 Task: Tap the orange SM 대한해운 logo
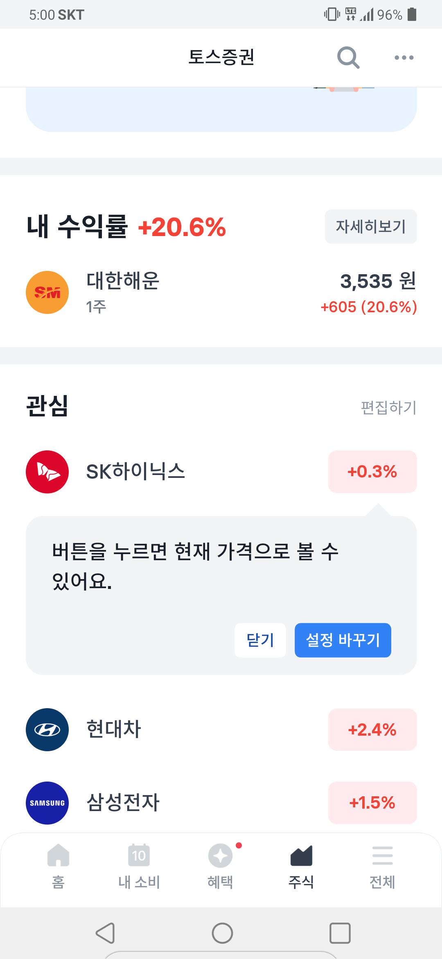coord(47,292)
